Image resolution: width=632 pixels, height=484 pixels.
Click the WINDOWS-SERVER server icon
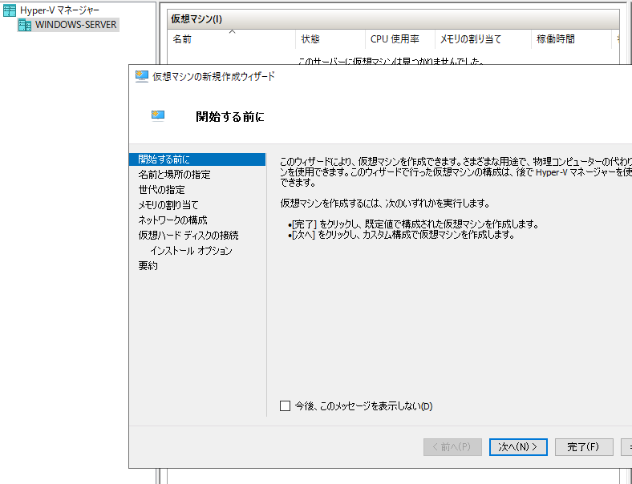pos(25,25)
